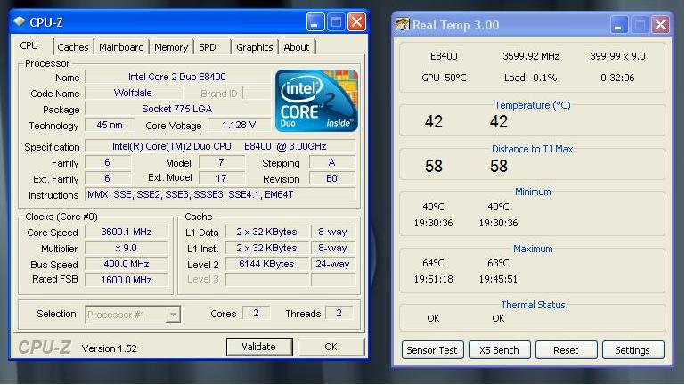Click the Instructions field listing MMX, SSE
686x385 pixels.
[220, 194]
